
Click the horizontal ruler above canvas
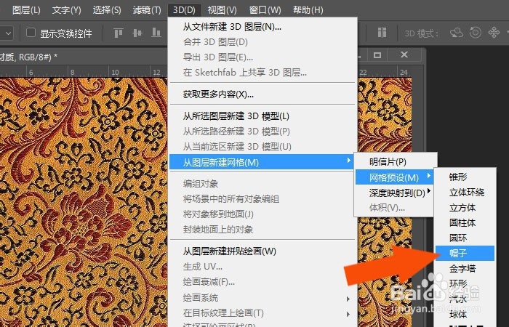(x=84, y=72)
